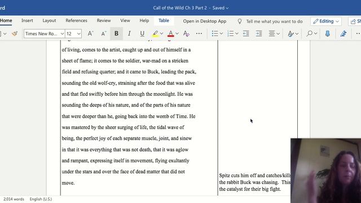This screenshot has width=361, height=203.
Task: Click the lightbulb icon beside Tell me
Action: (x=240, y=21)
